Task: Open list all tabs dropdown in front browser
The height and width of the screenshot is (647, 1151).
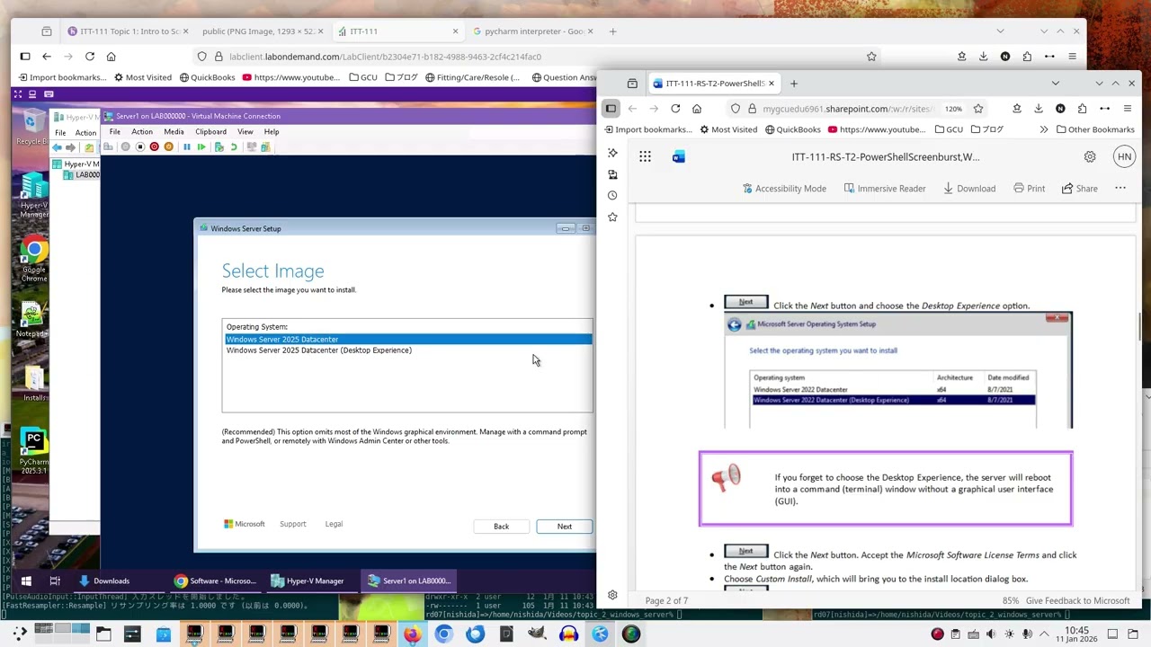Action: coord(1056,84)
